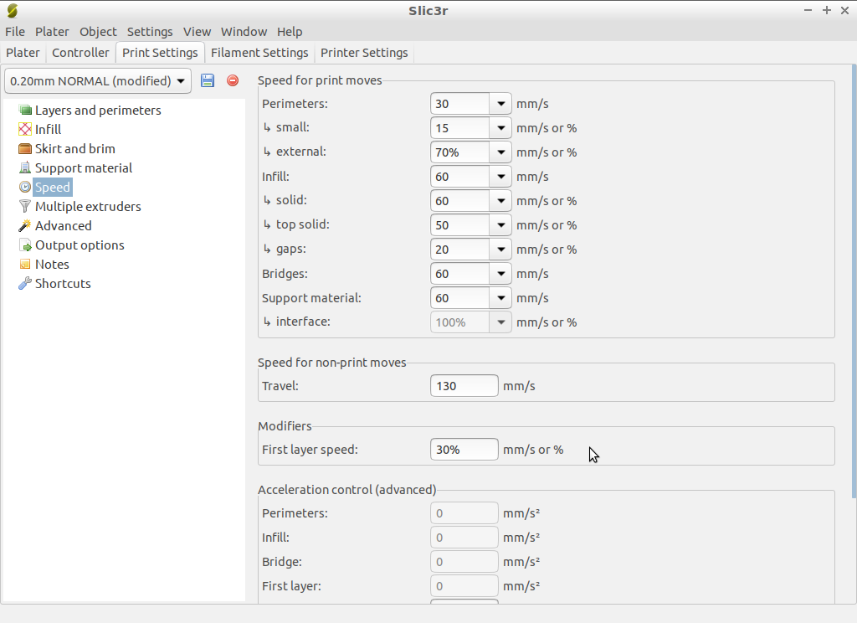Image resolution: width=857 pixels, height=623 pixels.
Task: Expand the external perimeters speed dropdown
Action: (500, 152)
